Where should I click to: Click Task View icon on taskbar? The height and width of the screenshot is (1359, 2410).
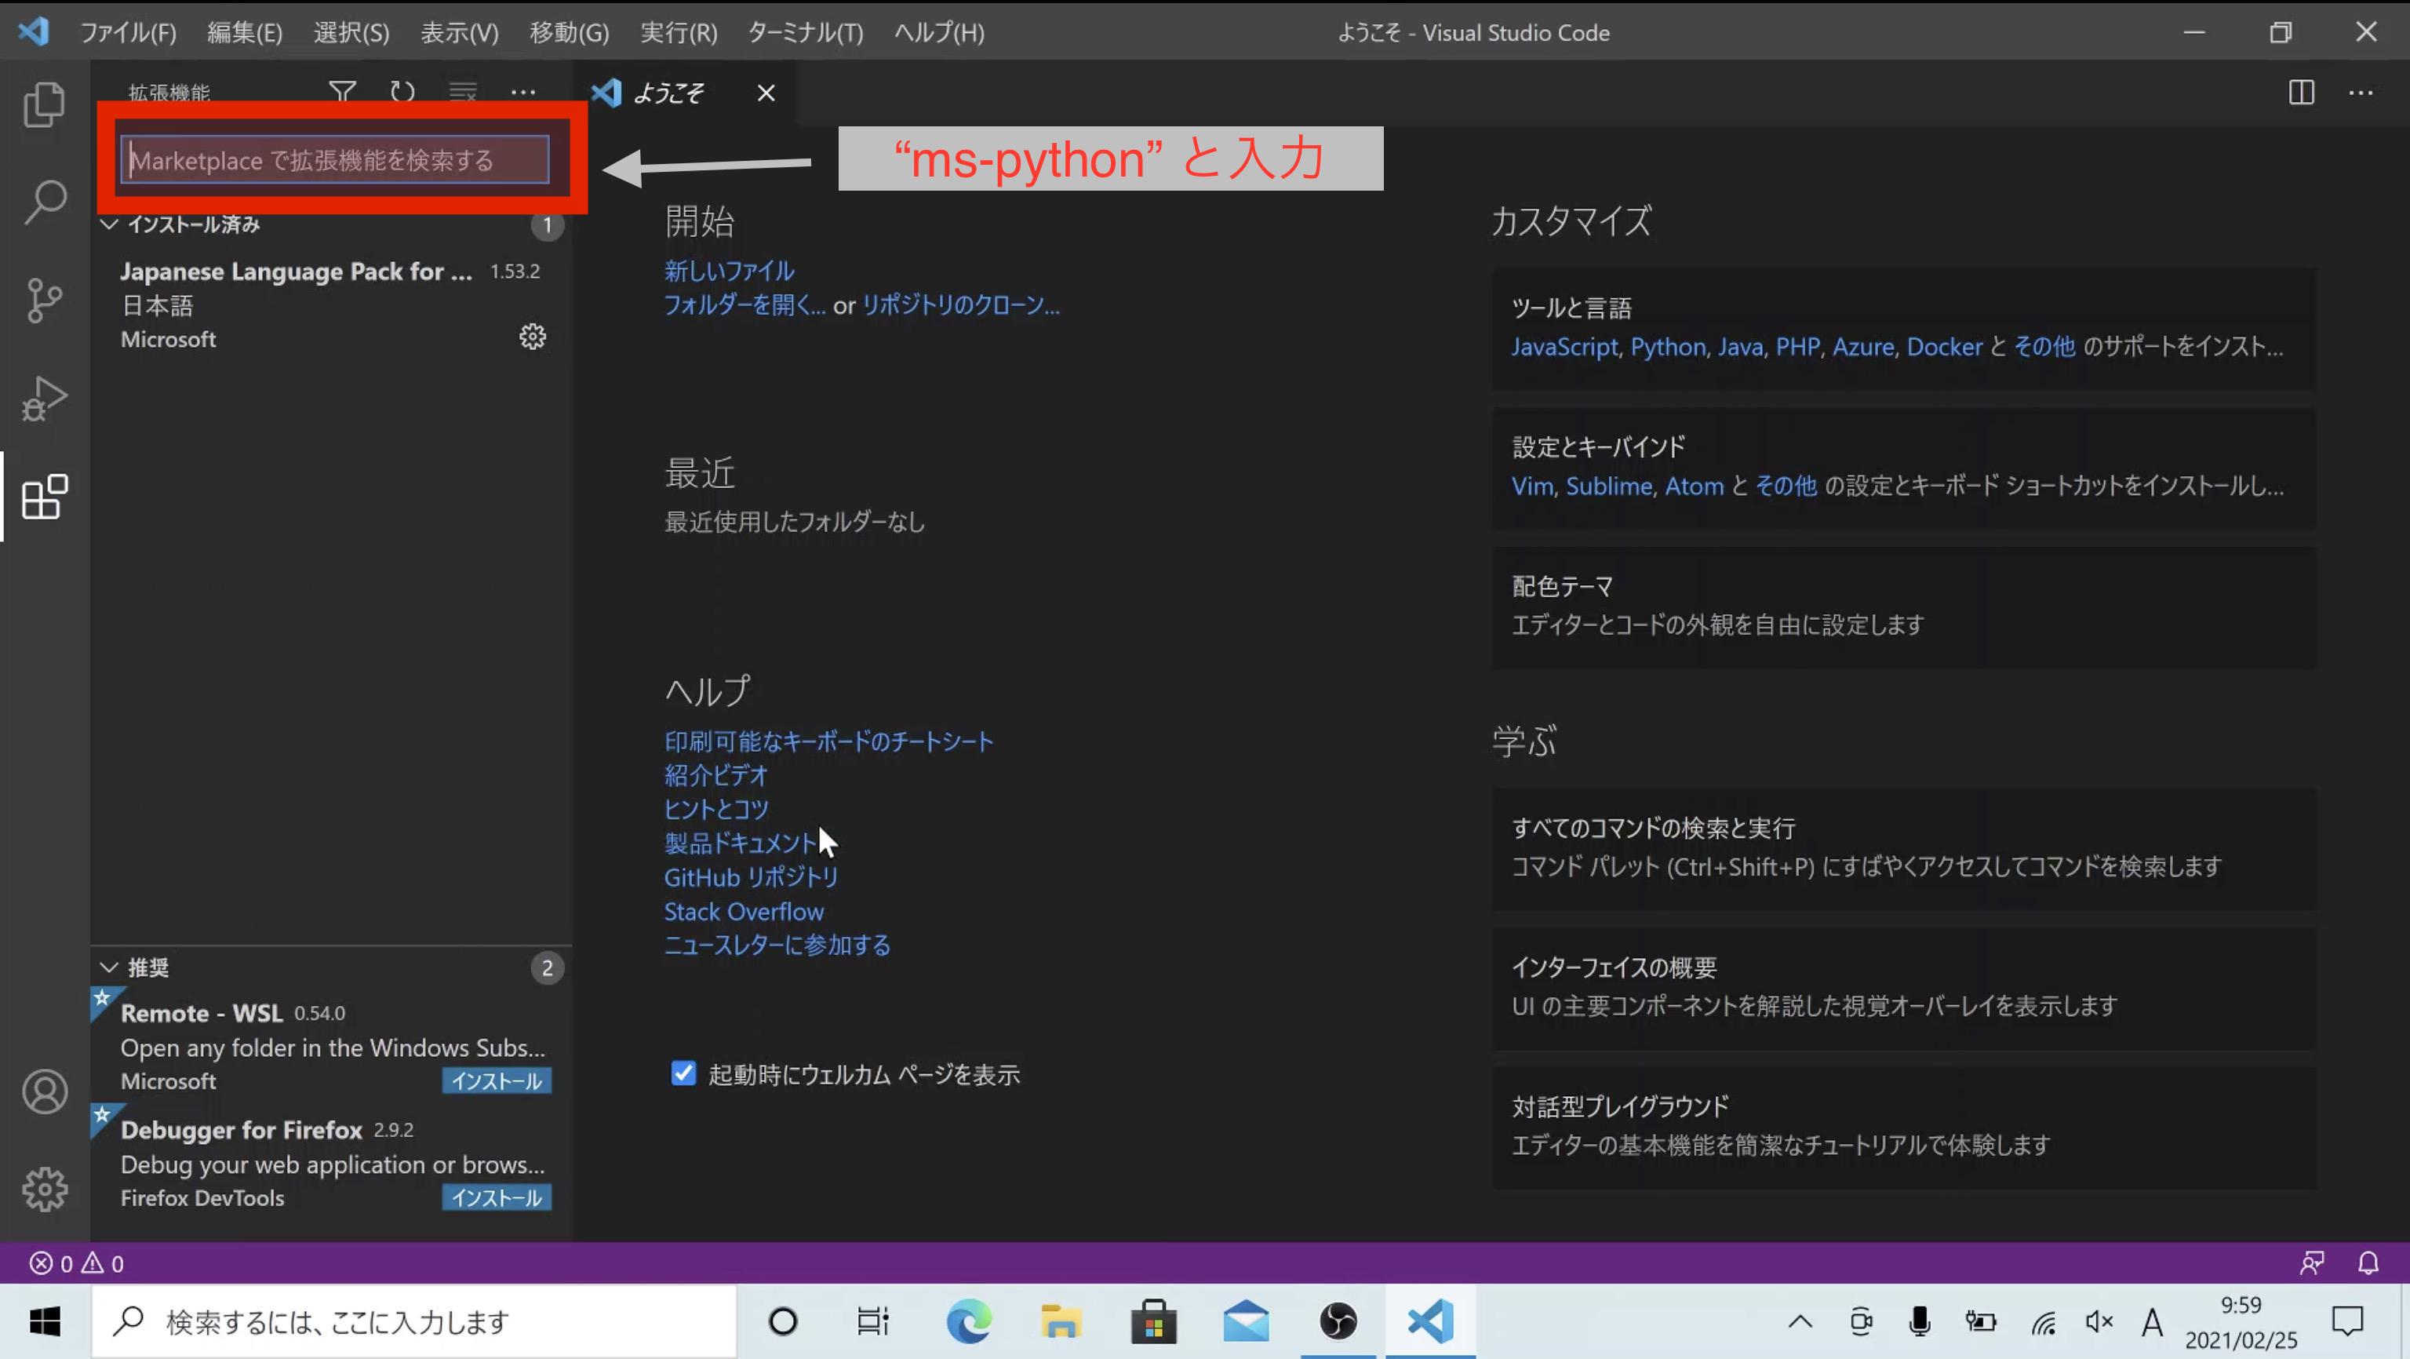[872, 1321]
